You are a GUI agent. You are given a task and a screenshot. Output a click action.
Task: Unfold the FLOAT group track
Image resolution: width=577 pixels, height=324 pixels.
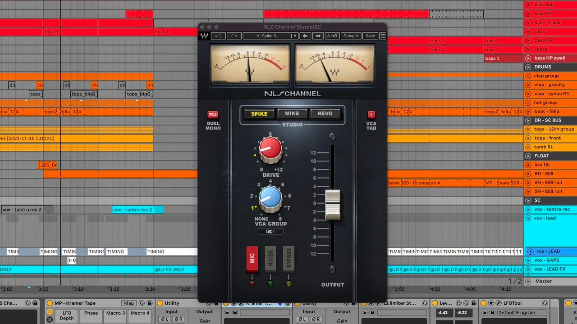coord(528,156)
